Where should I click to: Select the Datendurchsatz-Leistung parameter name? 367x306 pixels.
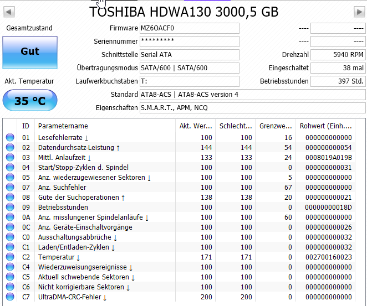point(76,148)
